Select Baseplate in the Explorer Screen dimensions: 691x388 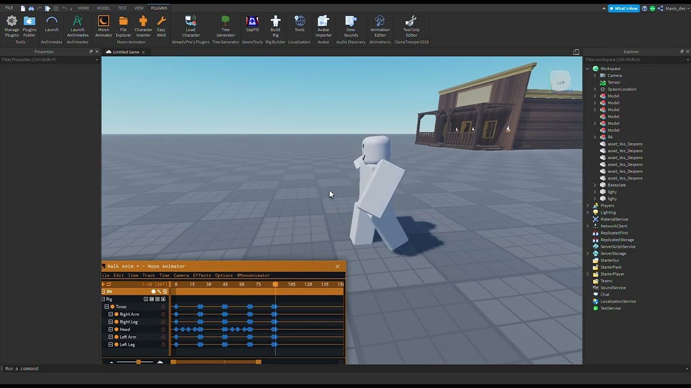[617, 185]
